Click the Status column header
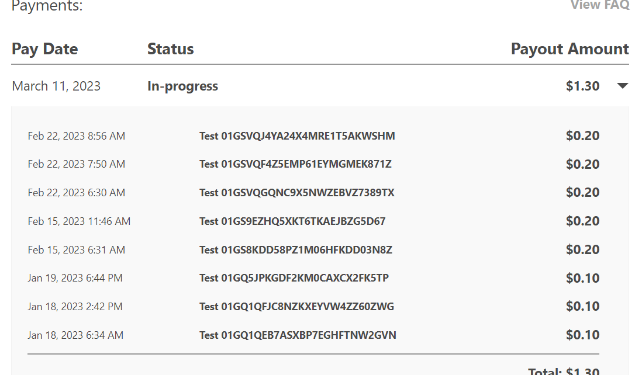Viewport: 635px width, 375px height. coord(170,49)
